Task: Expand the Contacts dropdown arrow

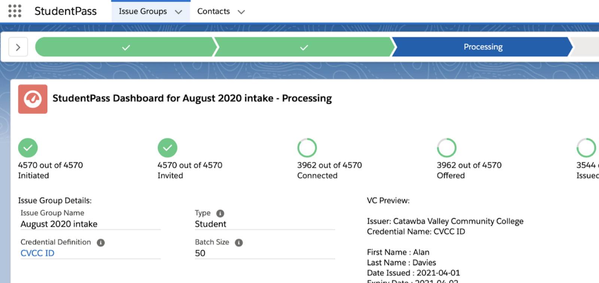Action: 241,12
